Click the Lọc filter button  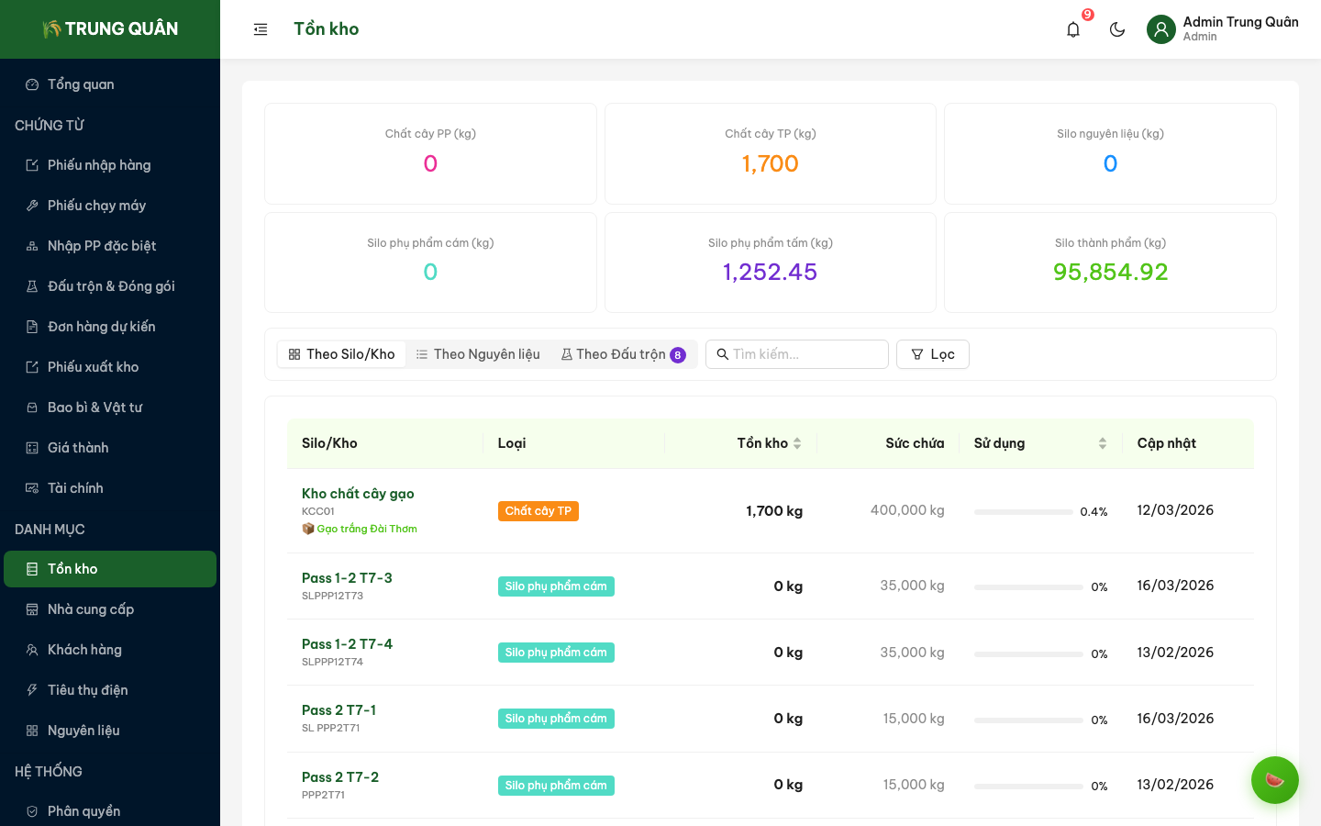(932, 354)
